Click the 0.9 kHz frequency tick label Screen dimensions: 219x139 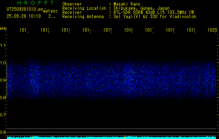[3, 80]
